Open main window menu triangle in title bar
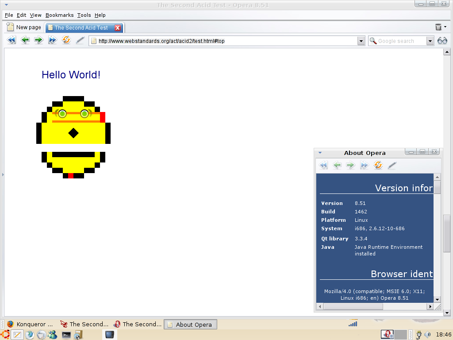453x340 pixels. [6, 5]
